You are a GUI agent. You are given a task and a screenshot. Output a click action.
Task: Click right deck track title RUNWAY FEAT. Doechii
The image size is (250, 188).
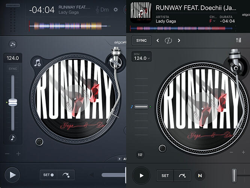[196, 8]
